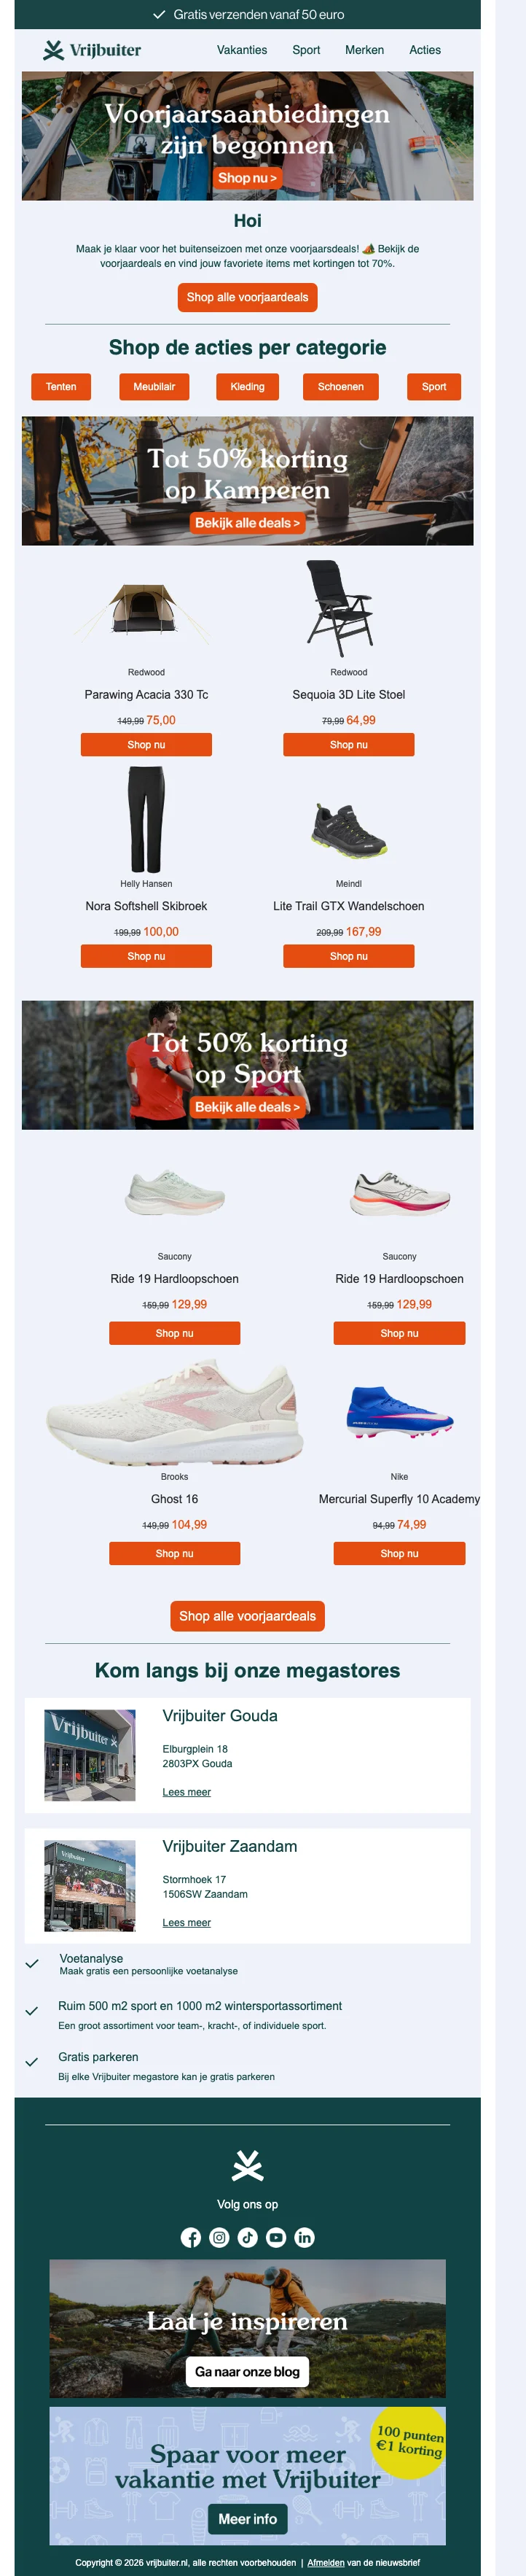This screenshot has height=2576, width=526.
Task: Open the YouTube social icon
Action: click(276, 2237)
